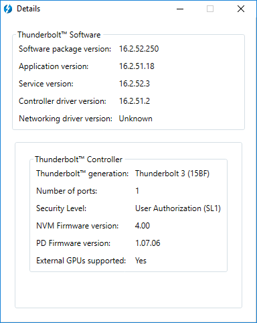This screenshot has height=323, width=257.
Task: Click the Thunderbolt 3 (15BF) generation value
Action: click(x=172, y=174)
